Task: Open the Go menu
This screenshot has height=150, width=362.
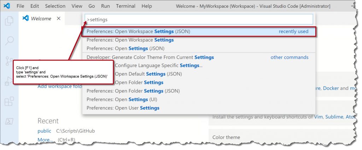Action: pos(92,6)
